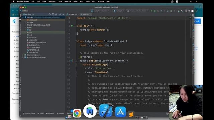Select pubspec.yaml in project tree

pyautogui.click(x=33, y=47)
